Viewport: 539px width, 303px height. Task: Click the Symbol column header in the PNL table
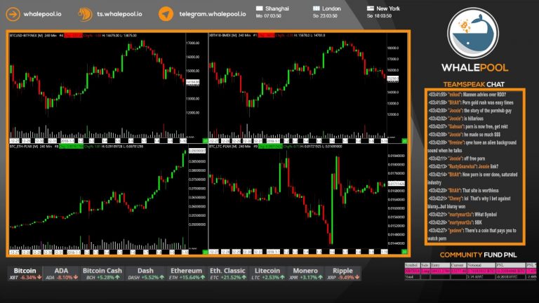click(412, 265)
